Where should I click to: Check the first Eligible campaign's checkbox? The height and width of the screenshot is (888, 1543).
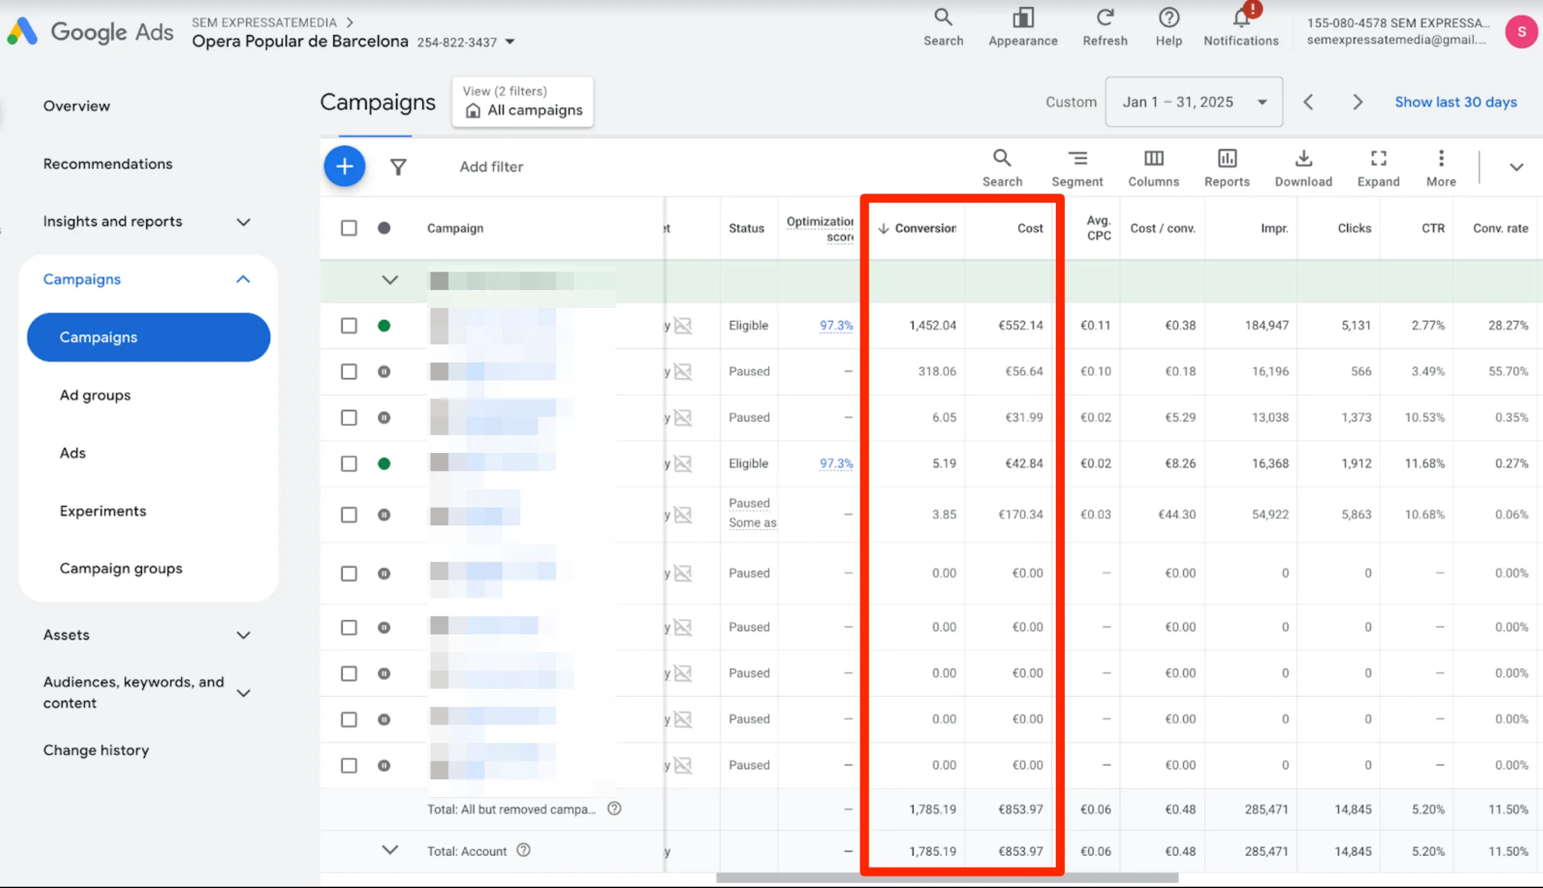349,326
